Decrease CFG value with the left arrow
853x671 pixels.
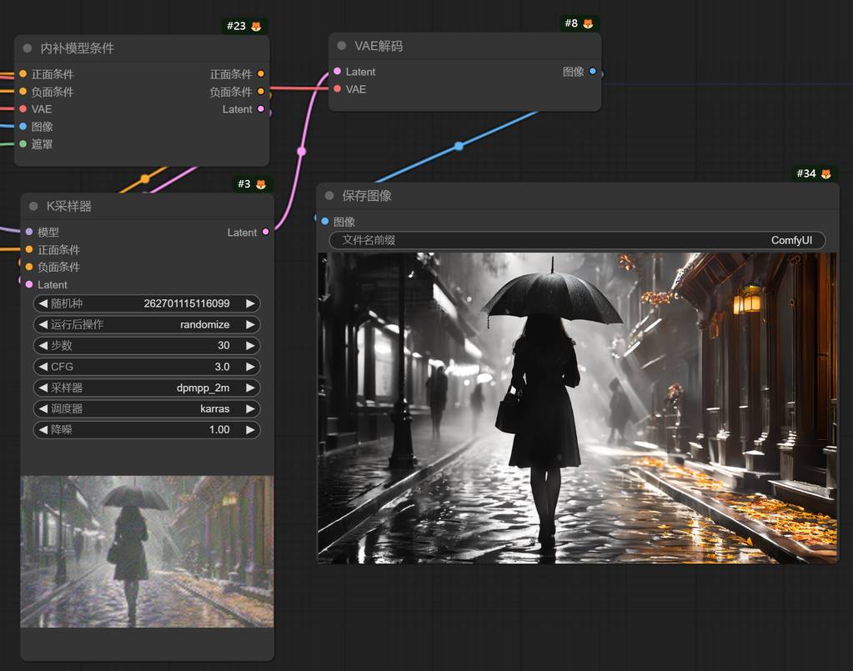43,367
